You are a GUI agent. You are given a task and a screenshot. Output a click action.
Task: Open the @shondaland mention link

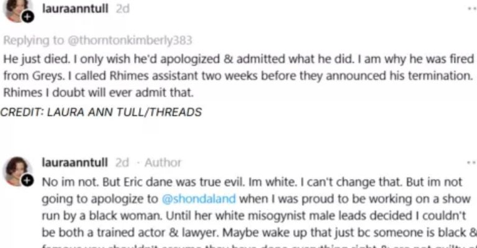point(199,199)
